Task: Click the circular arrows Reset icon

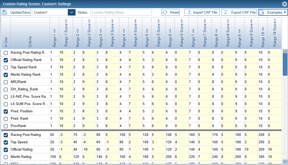Action: (165, 12)
